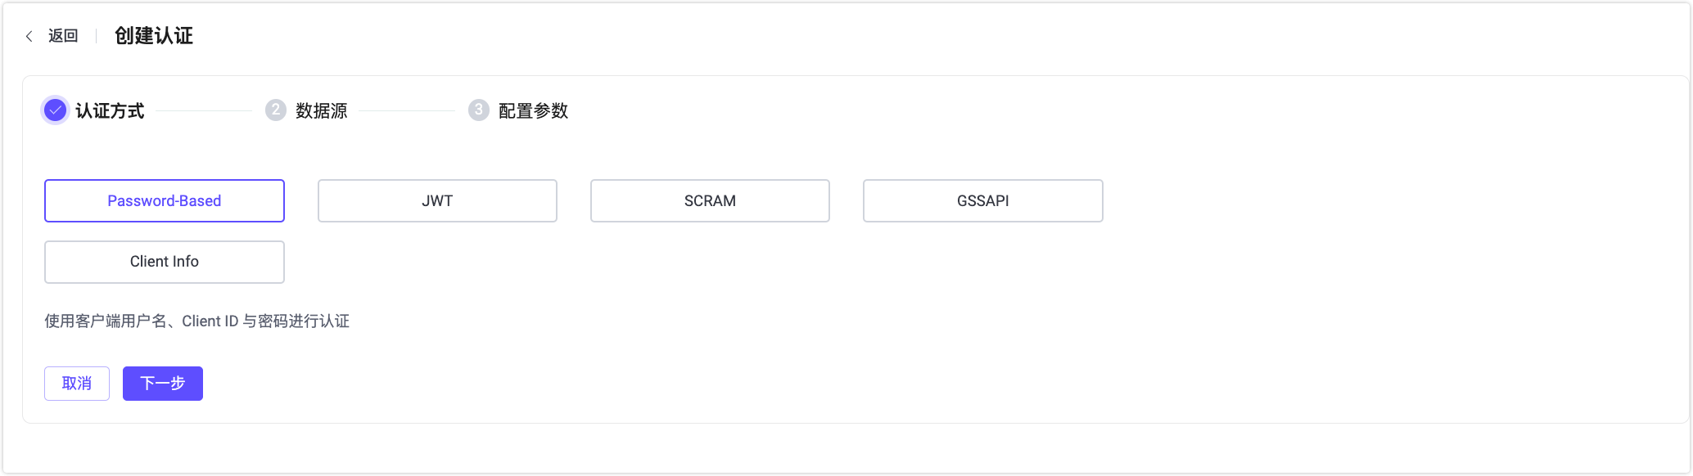Select the Client Info option
This screenshot has width=1693, height=476.
click(x=165, y=262)
